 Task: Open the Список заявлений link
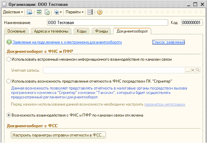pyautogui.click(x=169, y=42)
